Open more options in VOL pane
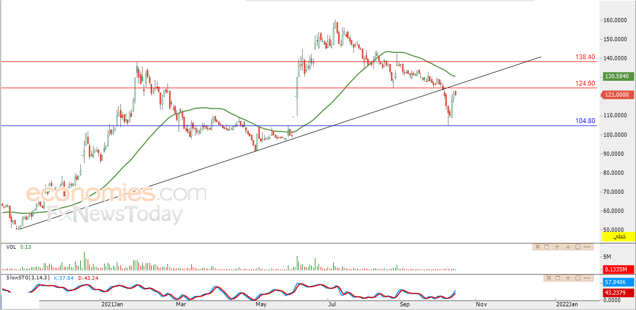This screenshot has height=310, width=636. coord(587,247)
